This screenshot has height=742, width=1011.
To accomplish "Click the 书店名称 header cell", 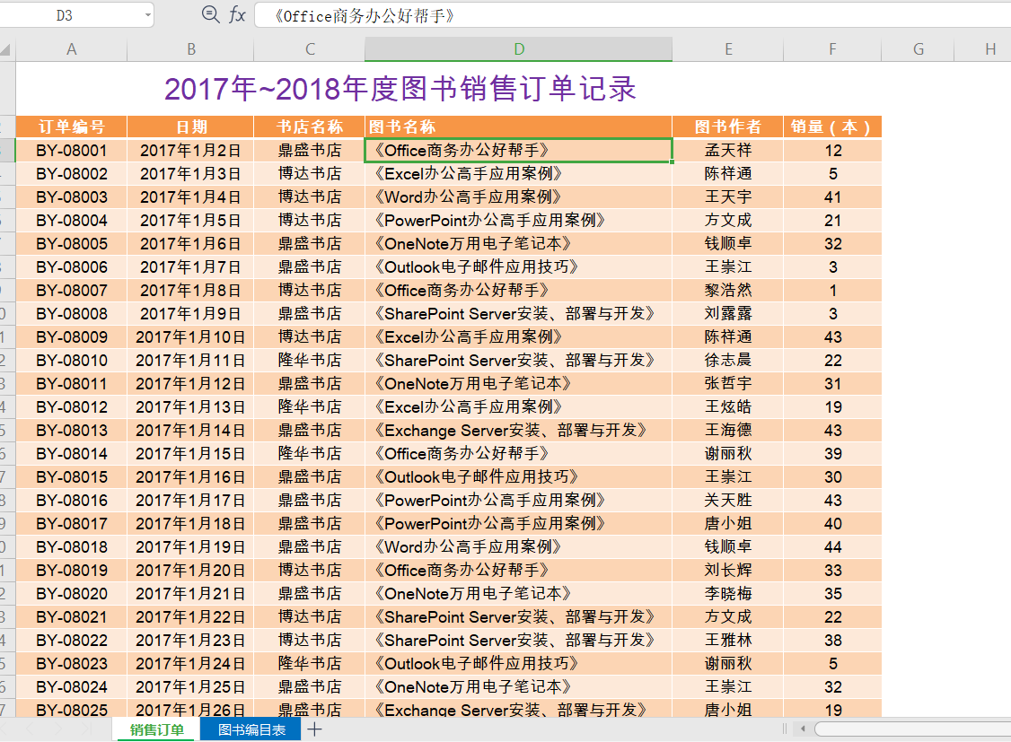I will [x=310, y=127].
